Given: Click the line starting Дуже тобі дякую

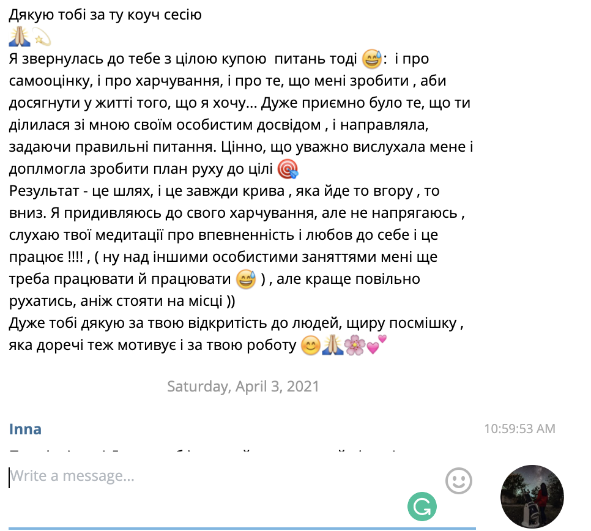Looking at the screenshot, I should click(236, 324).
